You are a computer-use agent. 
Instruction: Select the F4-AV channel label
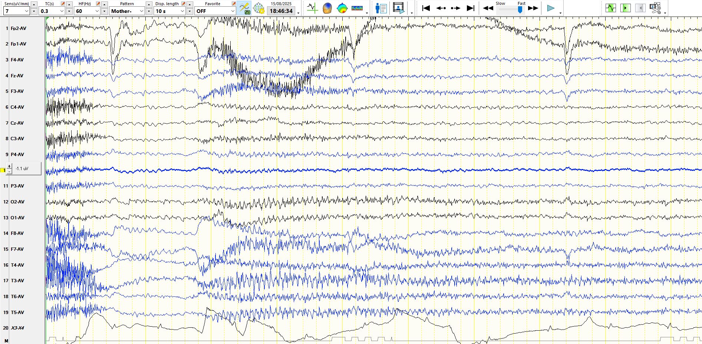point(17,60)
